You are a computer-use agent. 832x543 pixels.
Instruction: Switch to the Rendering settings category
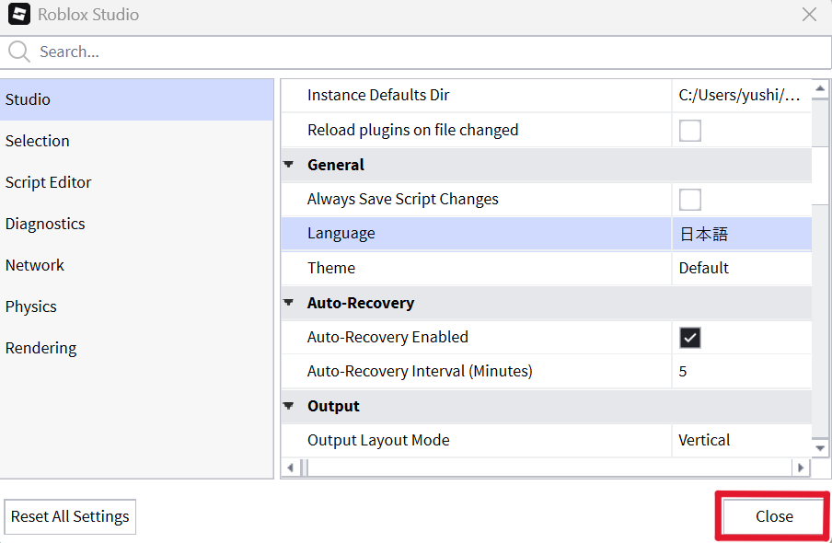tap(137, 348)
